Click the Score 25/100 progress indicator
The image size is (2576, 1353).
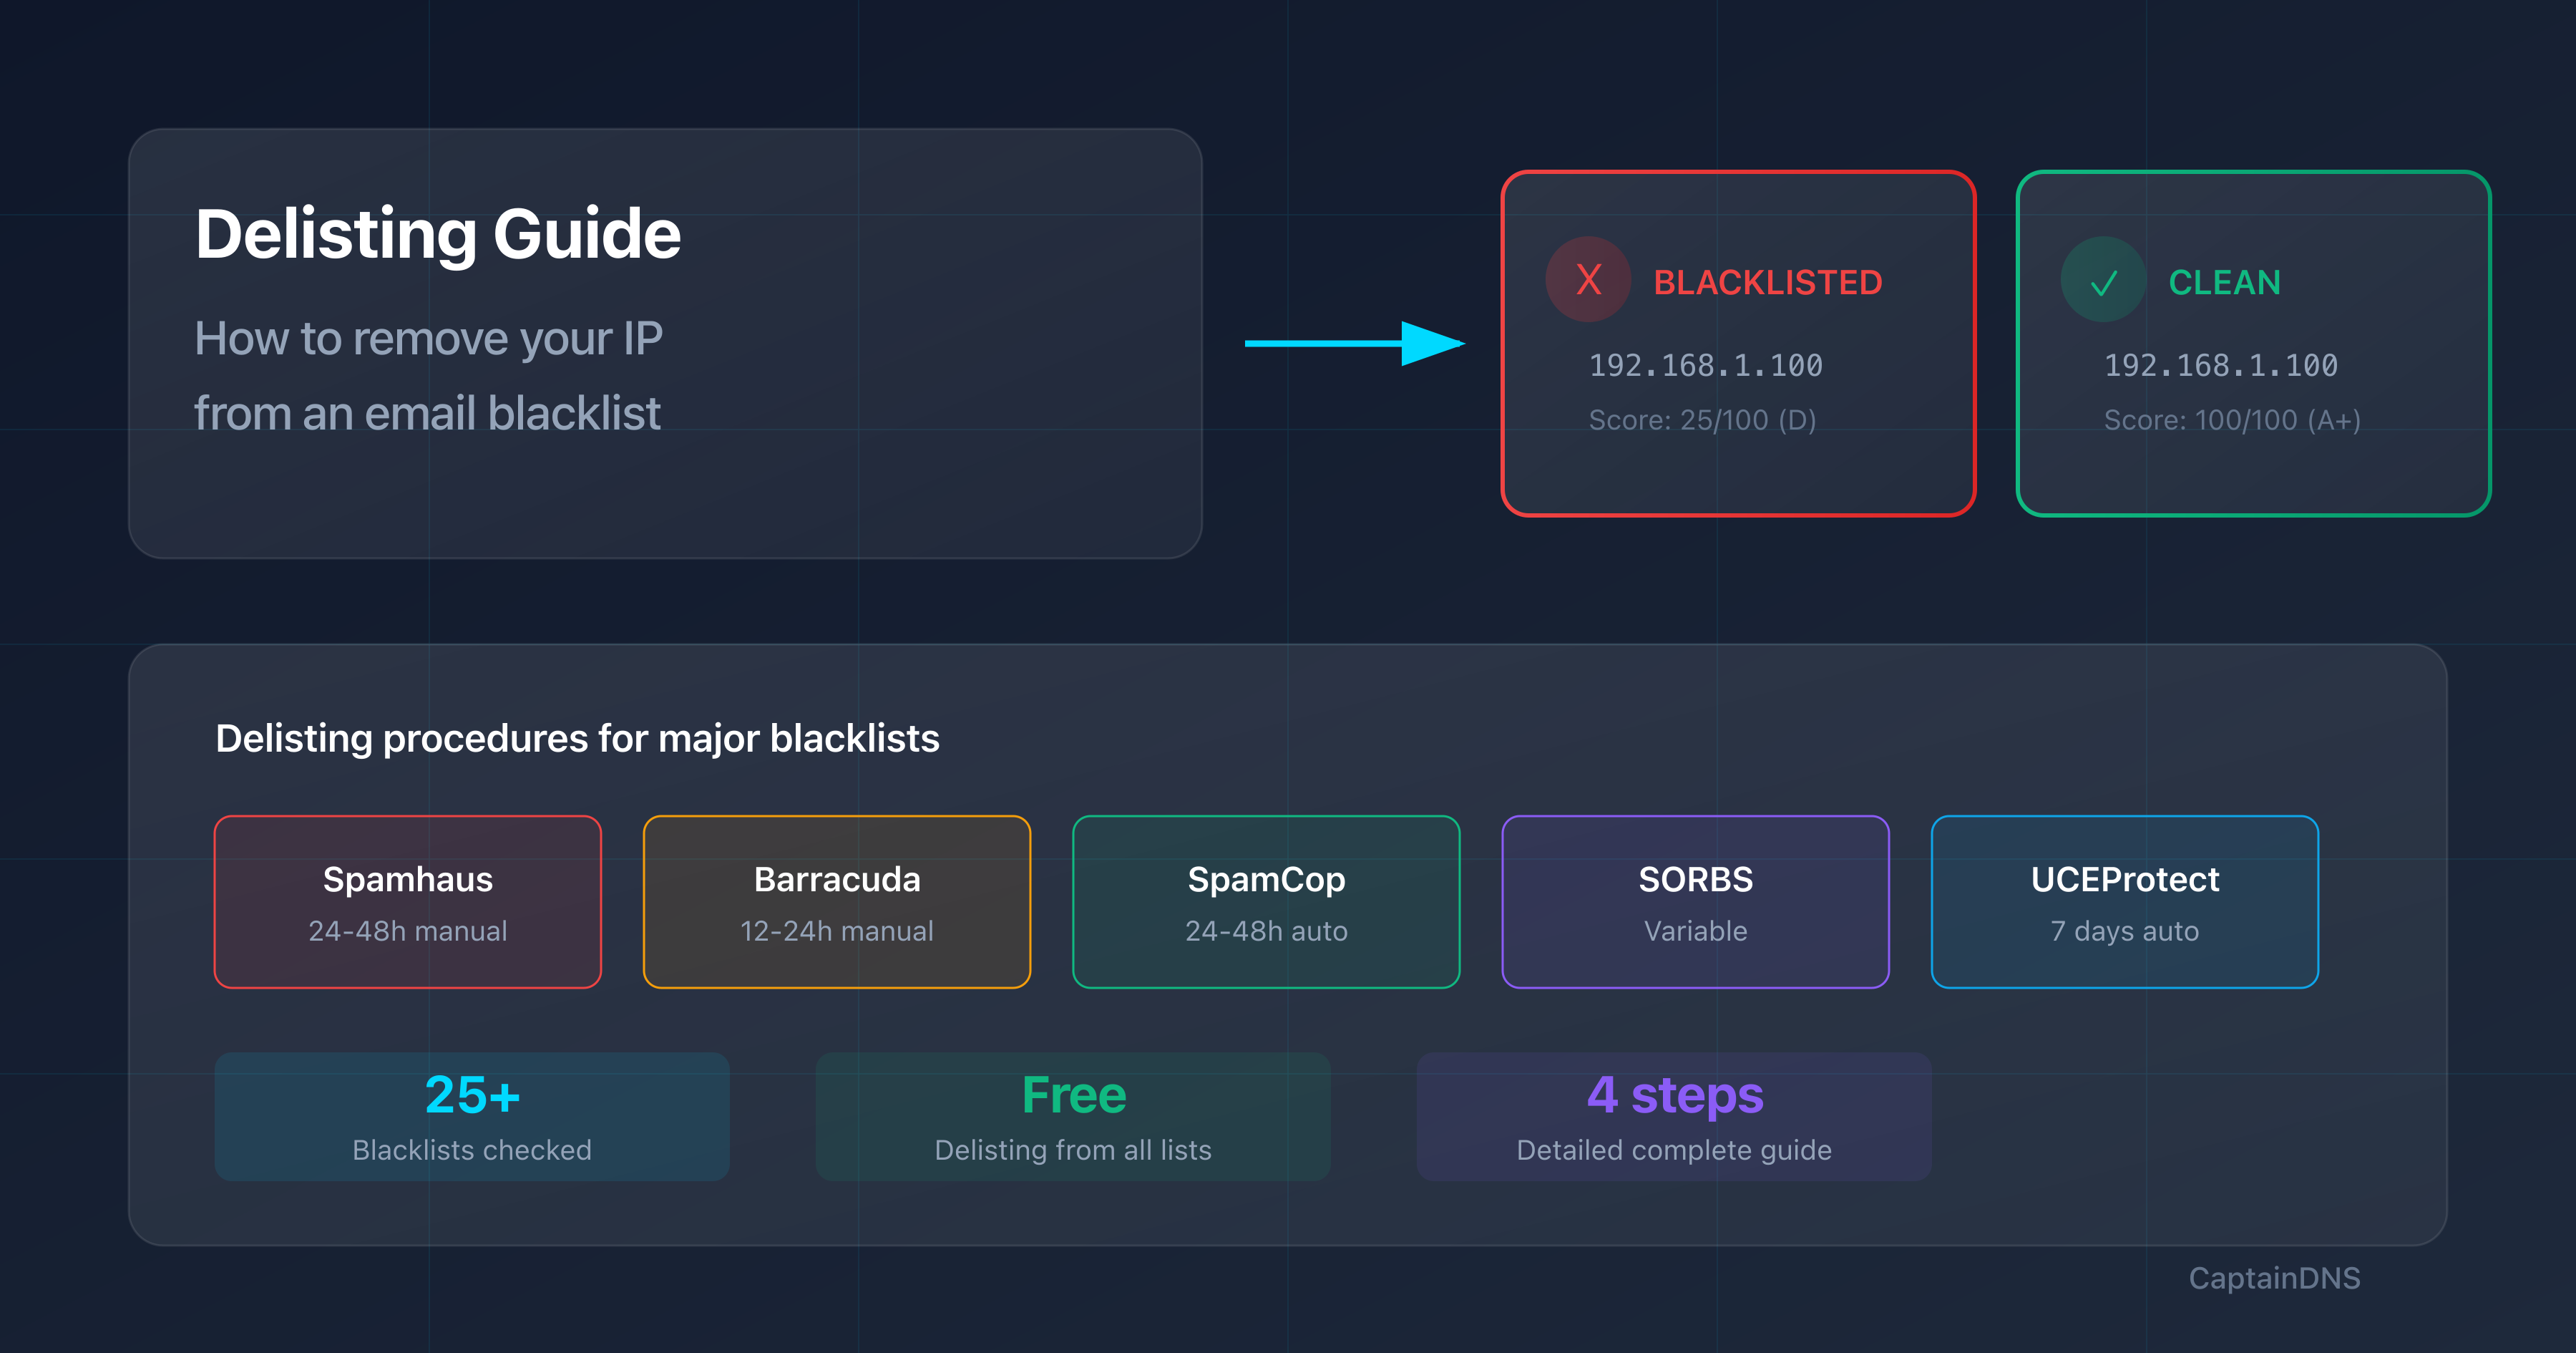1702,420
